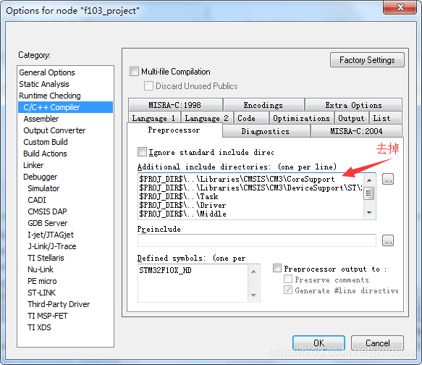Select TI Stellaris category
Screen dimensions: 422x365
46,258
